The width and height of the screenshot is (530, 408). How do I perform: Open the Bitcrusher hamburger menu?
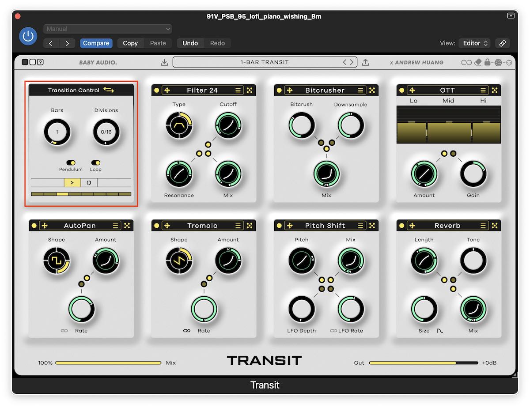pos(361,90)
